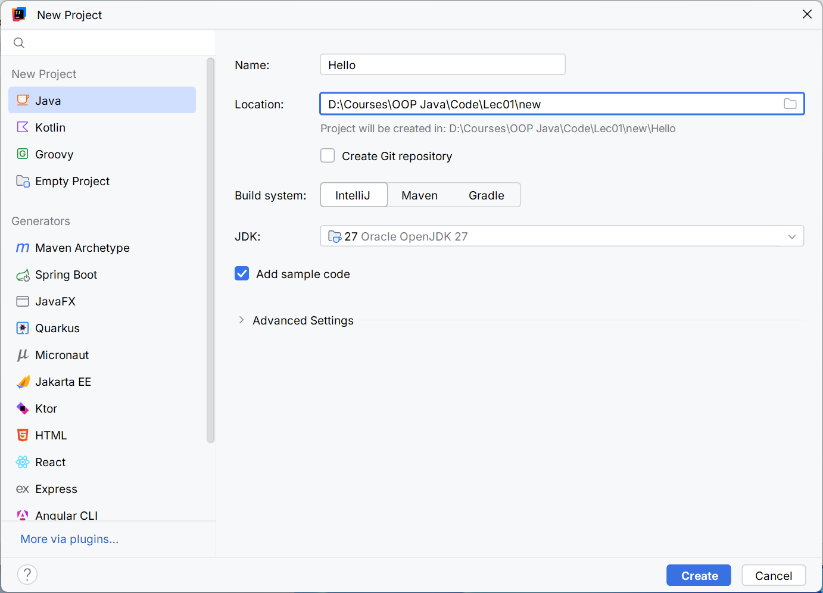Image resolution: width=823 pixels, height=593 pixels.
Task: Select the Java cup icon
Action: 23,100
